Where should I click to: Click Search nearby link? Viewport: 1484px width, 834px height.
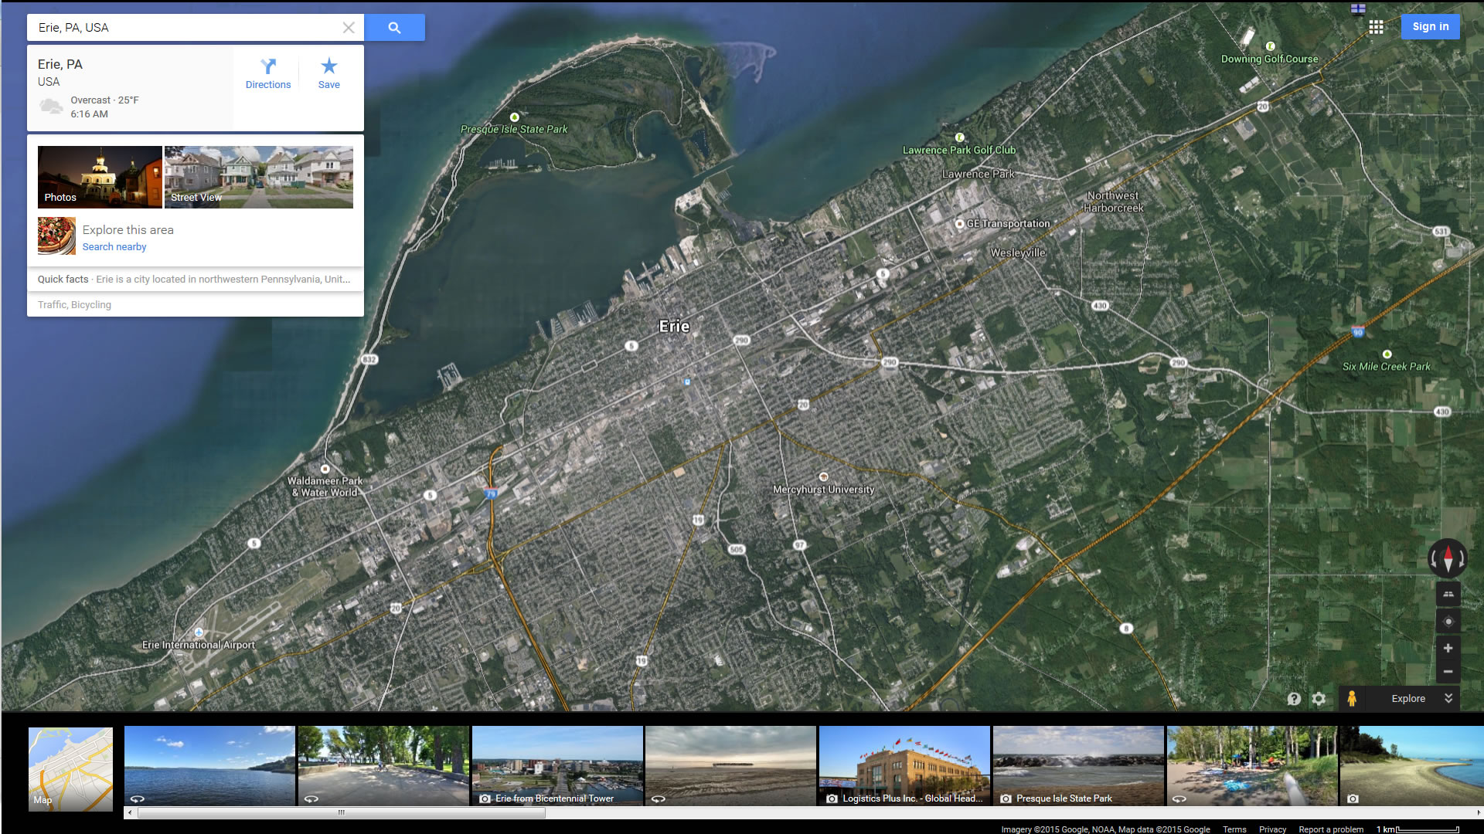tap(114, 247)
